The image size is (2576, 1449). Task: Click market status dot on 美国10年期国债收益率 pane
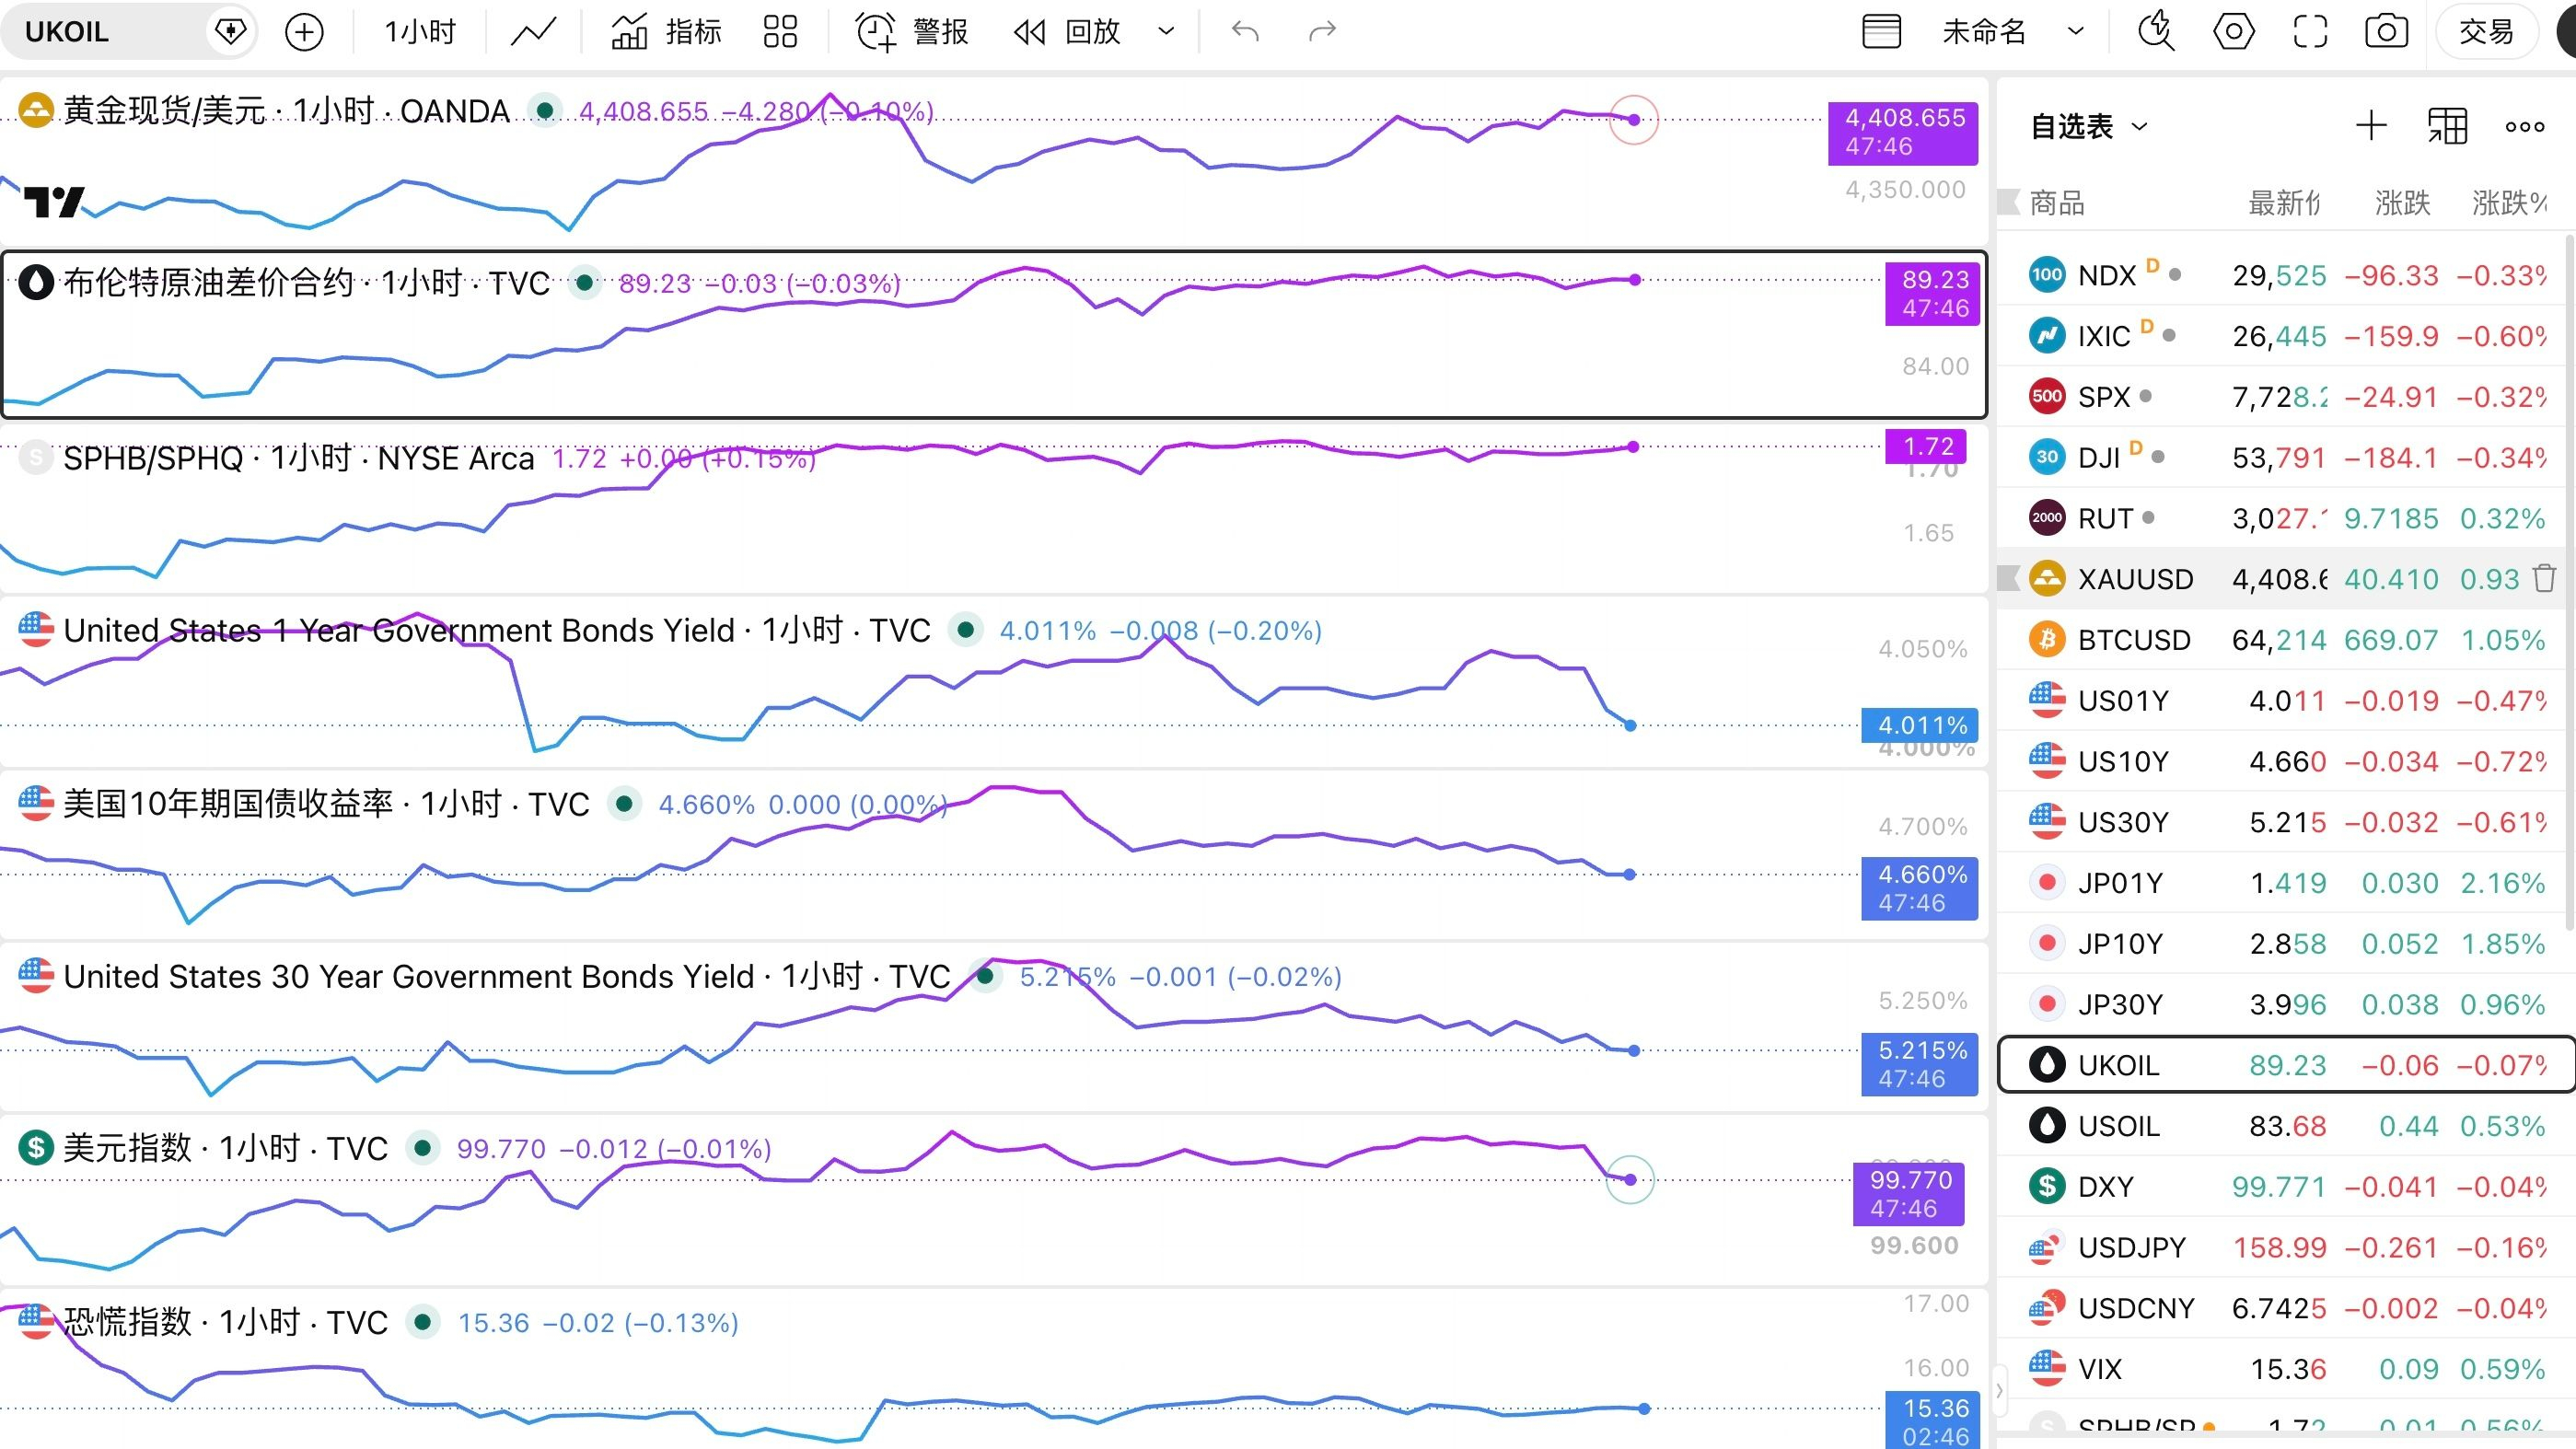tap(624, 803)
